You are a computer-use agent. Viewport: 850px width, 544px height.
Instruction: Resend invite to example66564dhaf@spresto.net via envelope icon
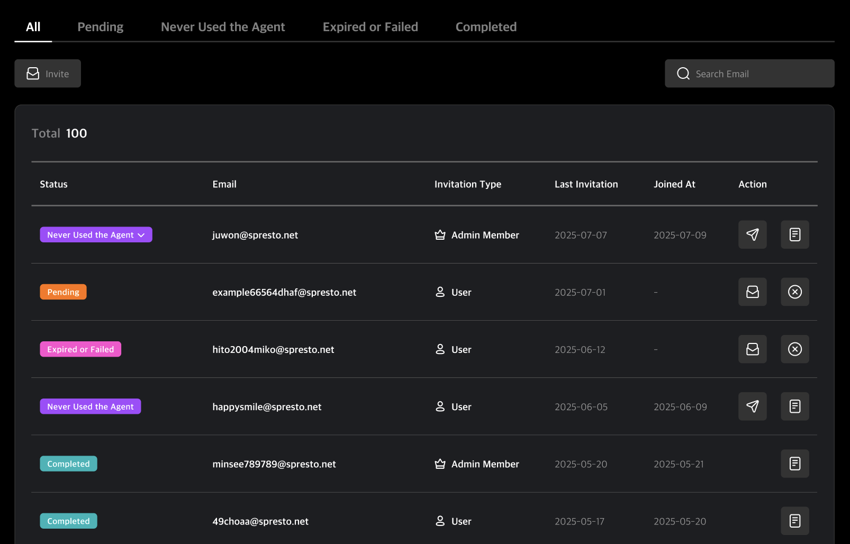752,292
